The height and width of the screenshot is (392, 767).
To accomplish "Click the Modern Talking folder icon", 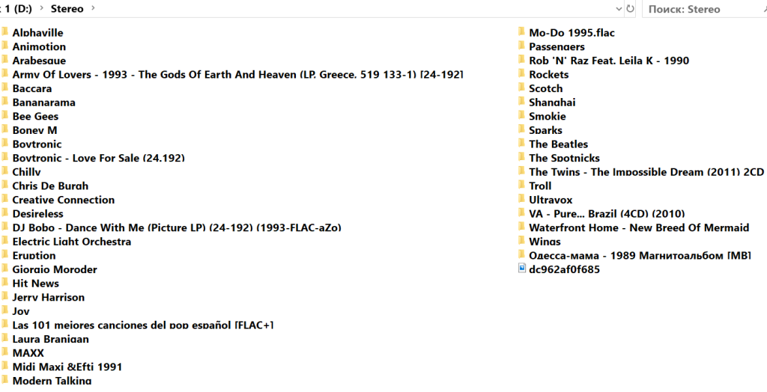I will coord(4,380).
